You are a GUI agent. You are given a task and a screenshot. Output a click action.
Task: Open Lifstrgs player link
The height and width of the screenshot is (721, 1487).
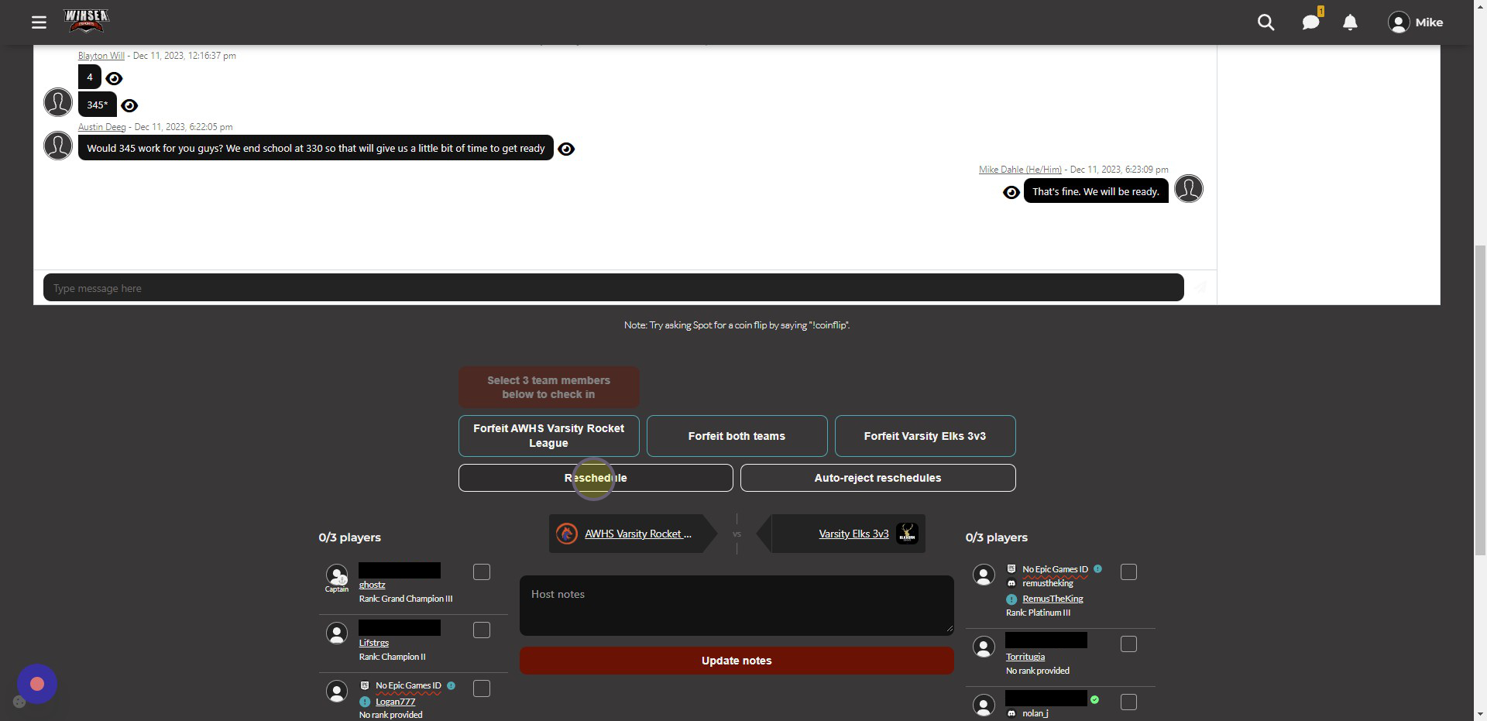(374, 643)
